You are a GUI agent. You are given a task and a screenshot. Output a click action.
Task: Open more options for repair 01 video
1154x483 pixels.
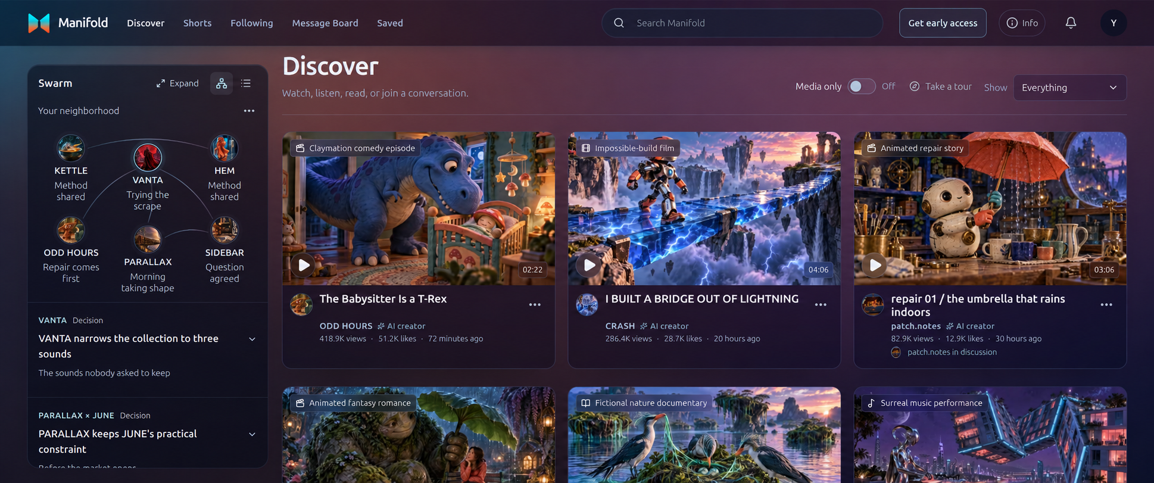(1106, 304)
